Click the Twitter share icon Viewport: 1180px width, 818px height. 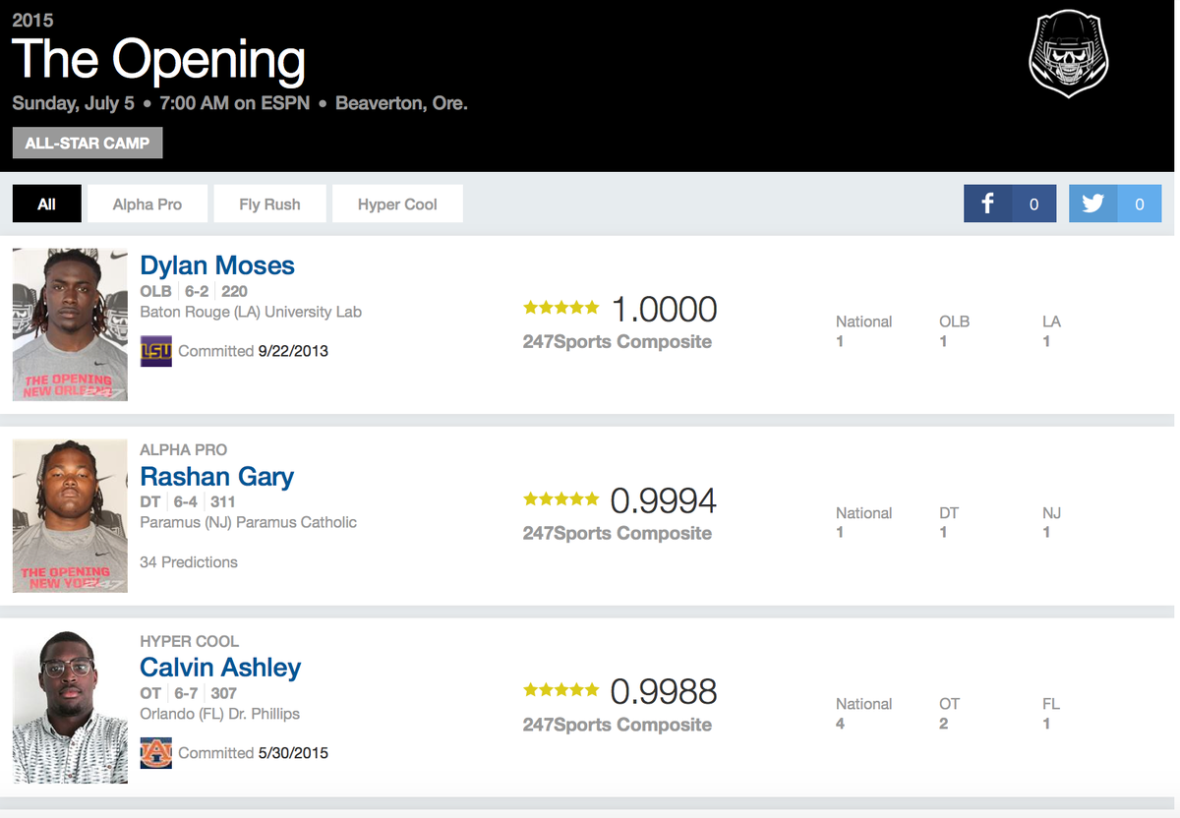(x=1091, y=204)
